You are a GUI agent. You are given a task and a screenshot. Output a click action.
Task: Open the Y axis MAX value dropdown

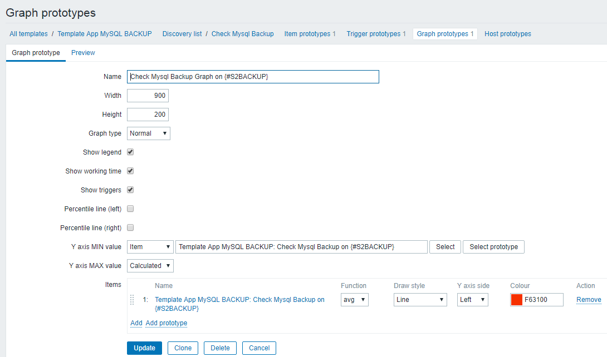click(150, 266)
